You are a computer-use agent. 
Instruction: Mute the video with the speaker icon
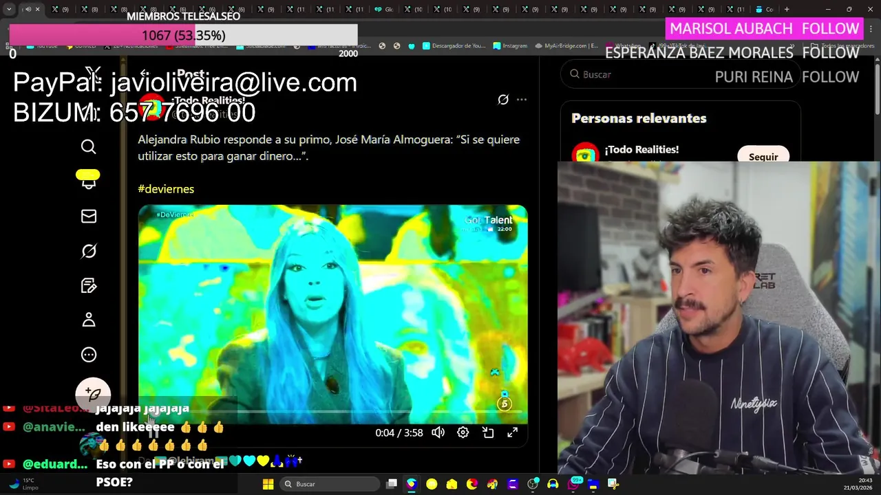pyautogui.click(x=438, y=432)
